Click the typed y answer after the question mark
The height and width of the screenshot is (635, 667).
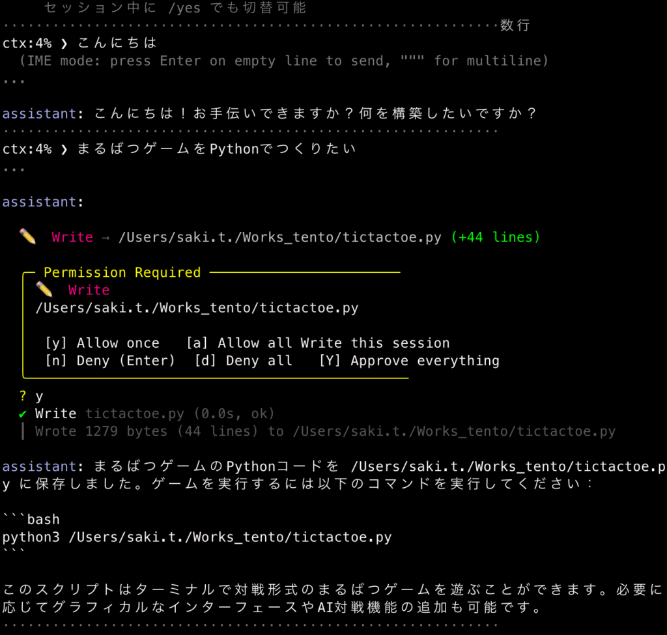tap(39, 396)
